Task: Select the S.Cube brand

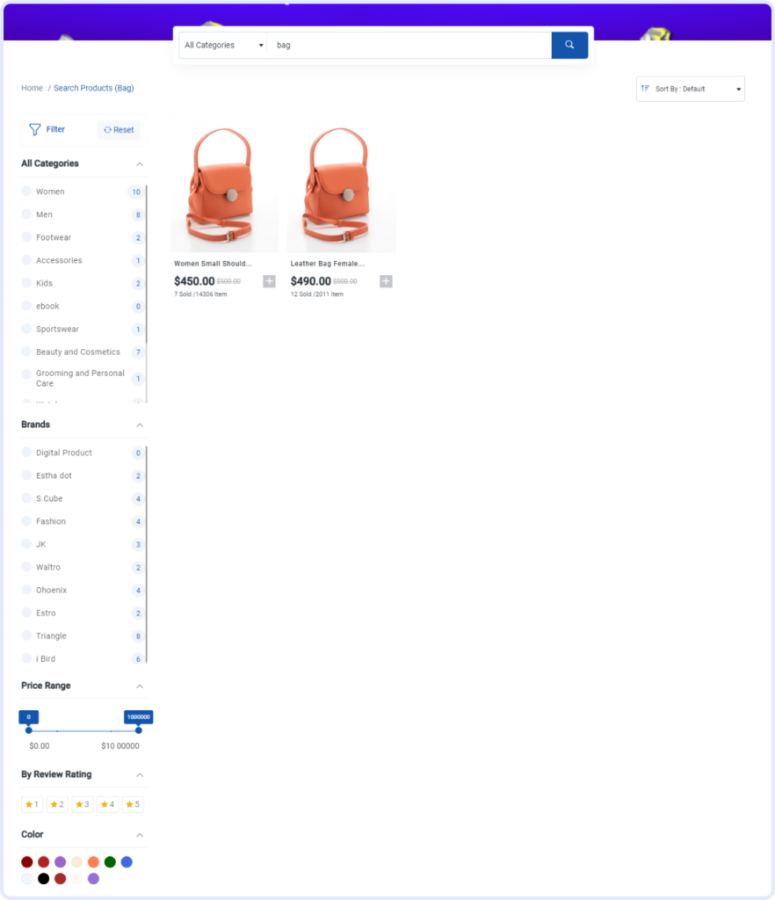Action: (x=26, y=498)
